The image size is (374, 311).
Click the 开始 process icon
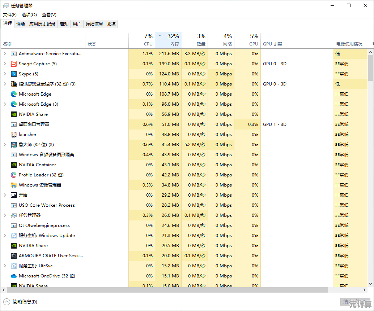tap(14, 195)
